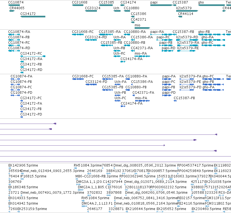Open transcript CG15386-RA

pyautogui.click(x=142, y=37)
